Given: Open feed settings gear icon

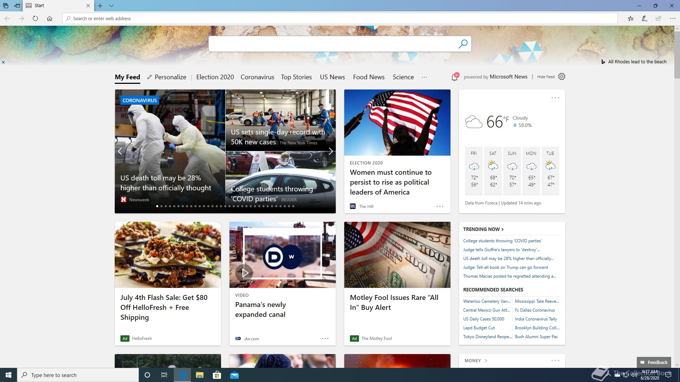Looking at the screenshot, I should pos(562,76).
